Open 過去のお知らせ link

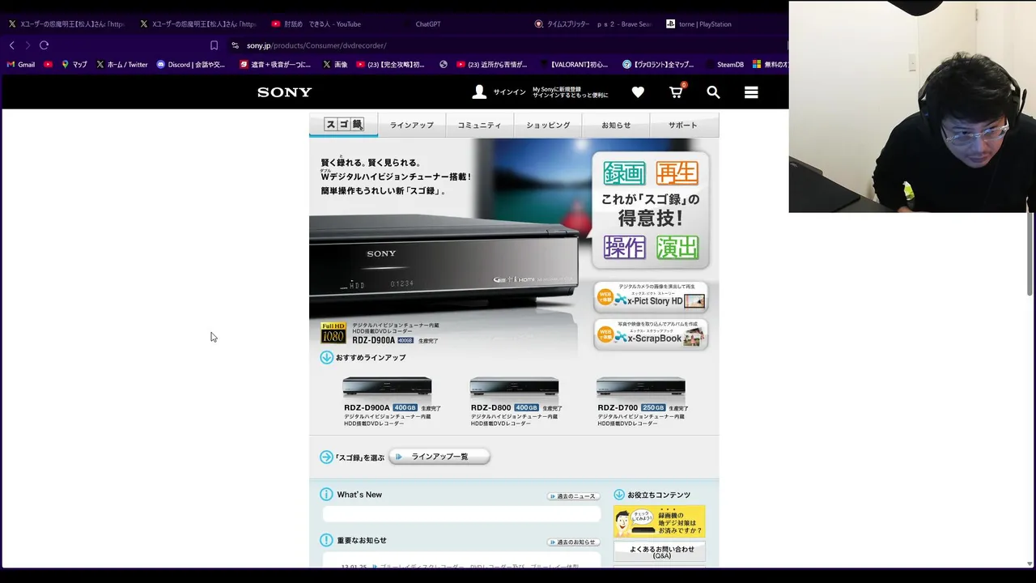(574, 542)
